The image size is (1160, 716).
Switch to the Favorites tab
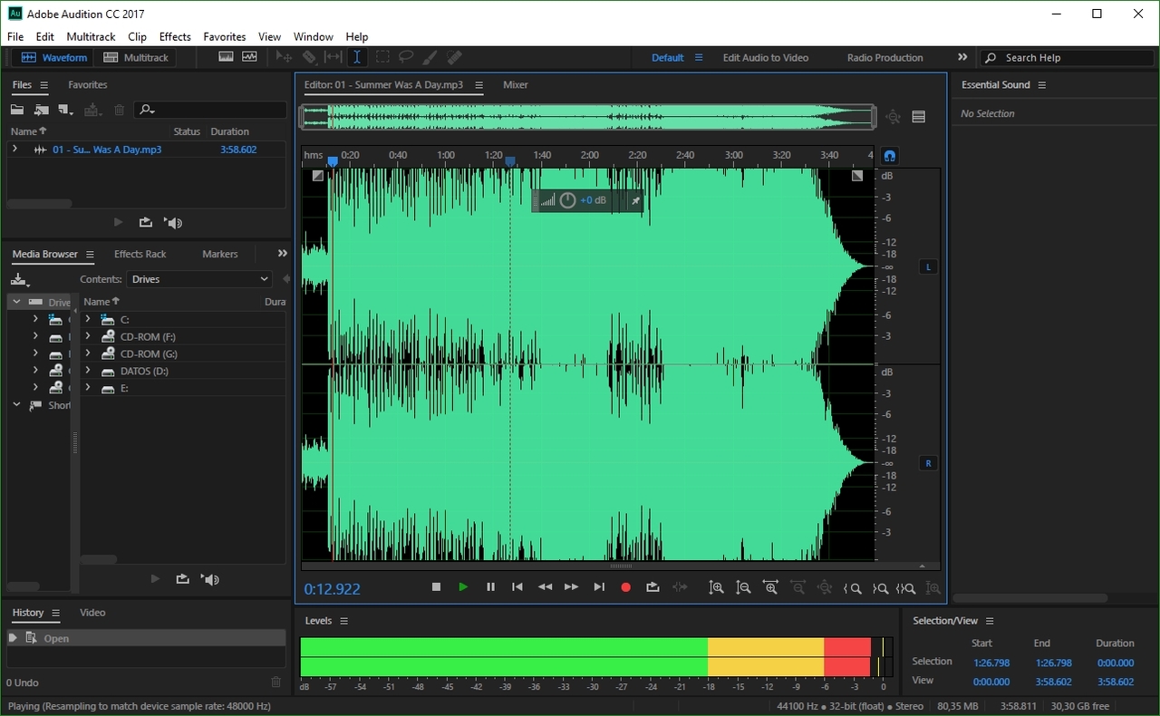click(x=87, y=84)
